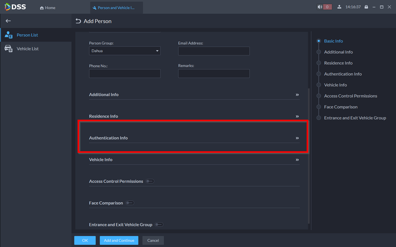The image size is (396, 247).
Task: Open the Vehicle List menu item
Action: 36,49
